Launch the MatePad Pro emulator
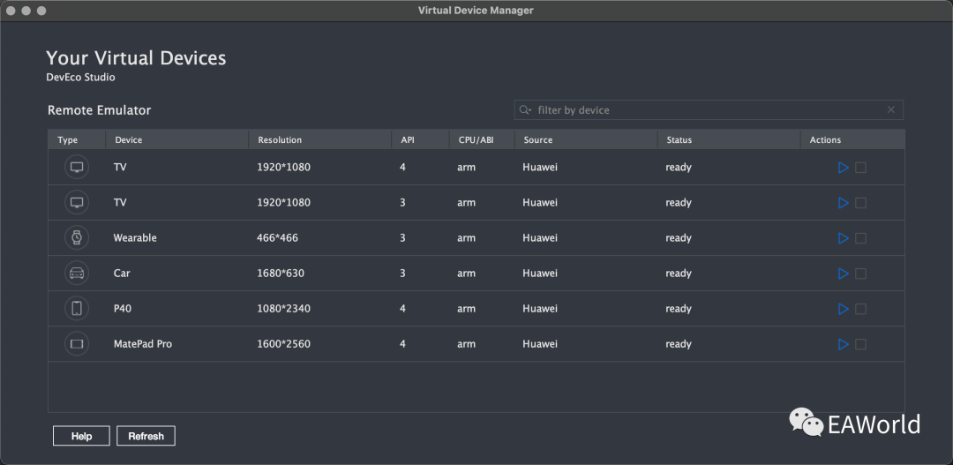Screen dimensions: 953x465 pyautogui.click(x=843, y=344)
